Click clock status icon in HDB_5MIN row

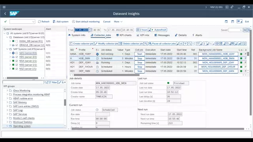click(97, 58)
